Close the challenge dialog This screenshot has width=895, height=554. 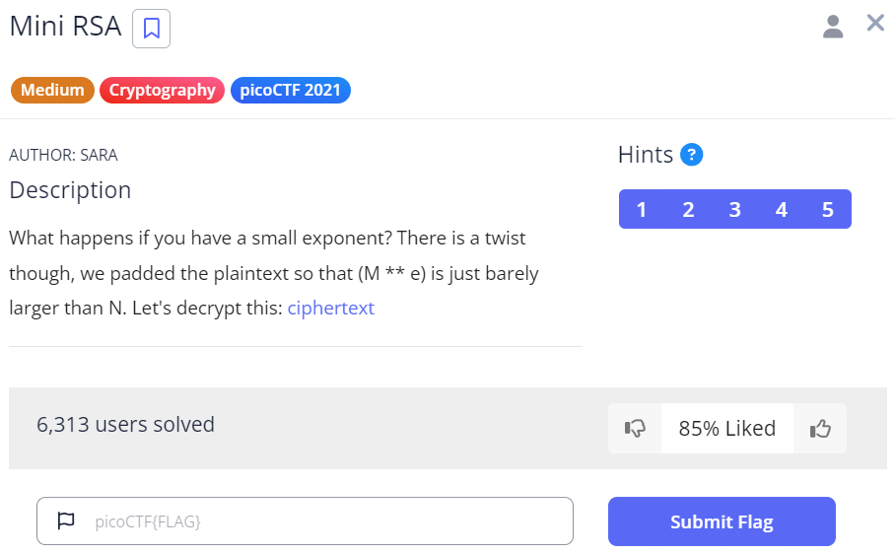pyautogui.click(x=875, y=23)
